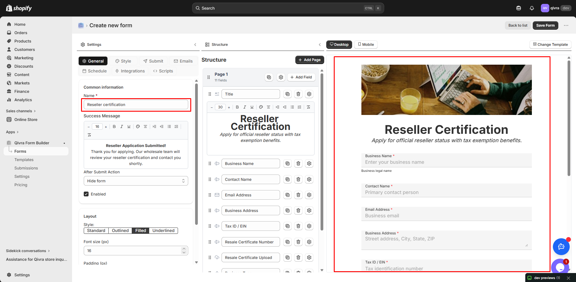Open the Emails settings tab
576x282 pixels.
(x=183, y=61)
